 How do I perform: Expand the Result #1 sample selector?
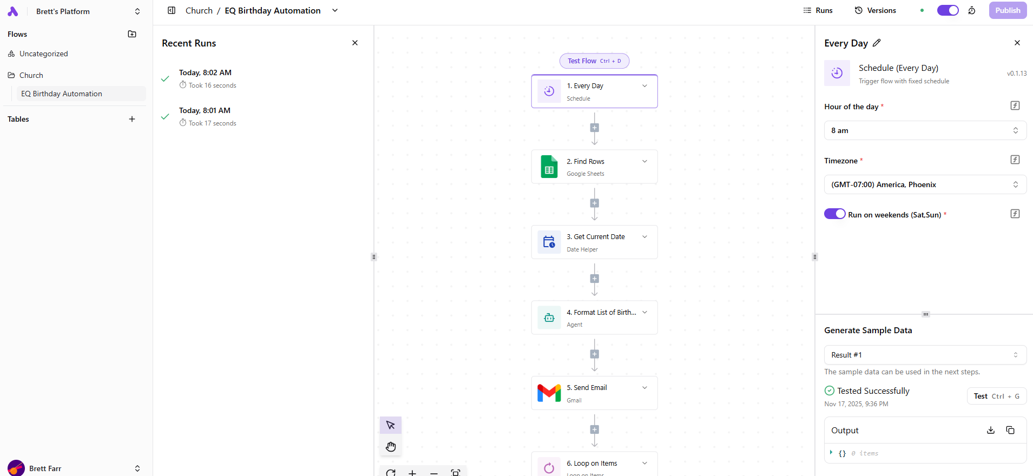tap(925, 355)
